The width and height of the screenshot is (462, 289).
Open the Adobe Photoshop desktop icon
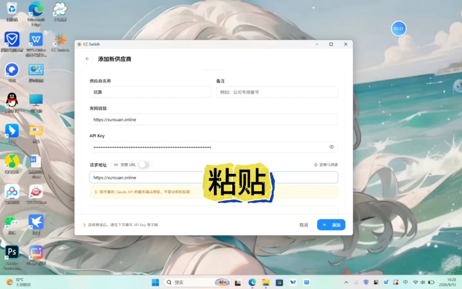(12, 257)
